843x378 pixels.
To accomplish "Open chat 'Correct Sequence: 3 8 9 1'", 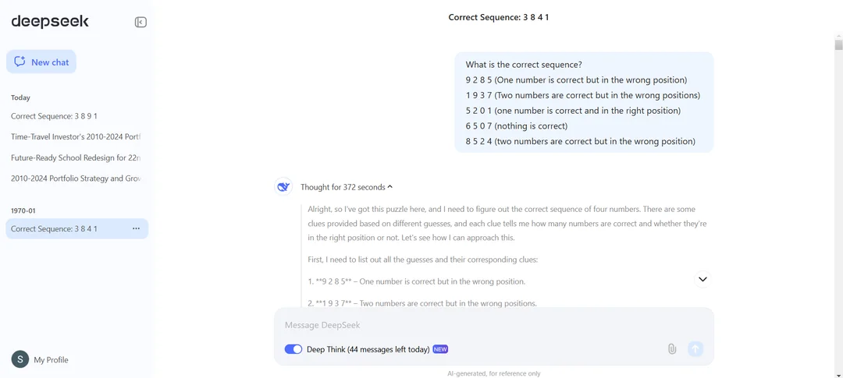I will pyautogui.click(x=54, y=116).
